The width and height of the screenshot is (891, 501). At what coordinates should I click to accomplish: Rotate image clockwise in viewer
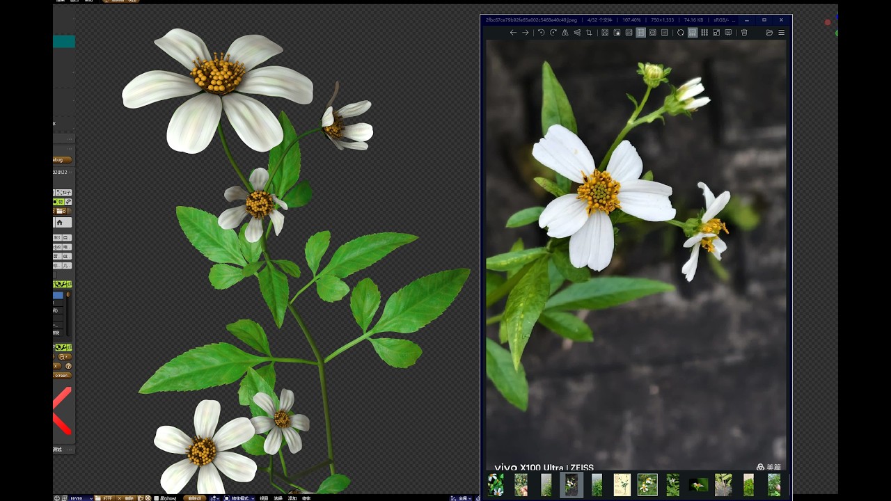[553, 33]
